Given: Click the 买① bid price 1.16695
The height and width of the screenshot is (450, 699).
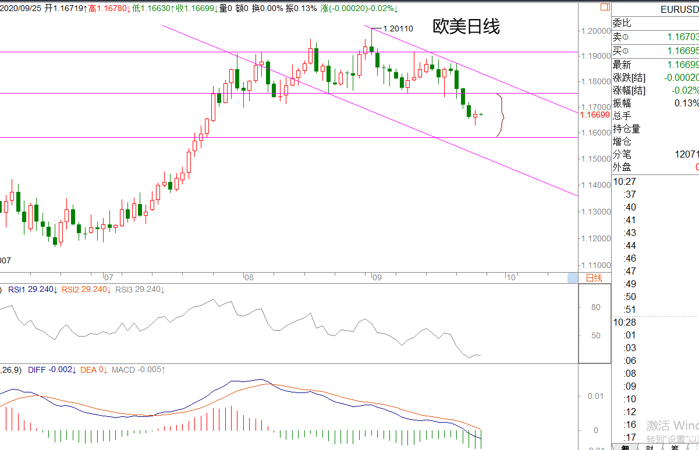Looking at the screenshot, I should click(683, 51).
